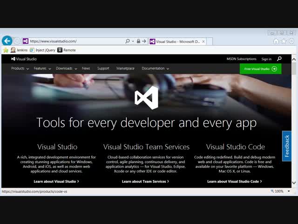Expand the Downloads menu

(x=67, y=69)
